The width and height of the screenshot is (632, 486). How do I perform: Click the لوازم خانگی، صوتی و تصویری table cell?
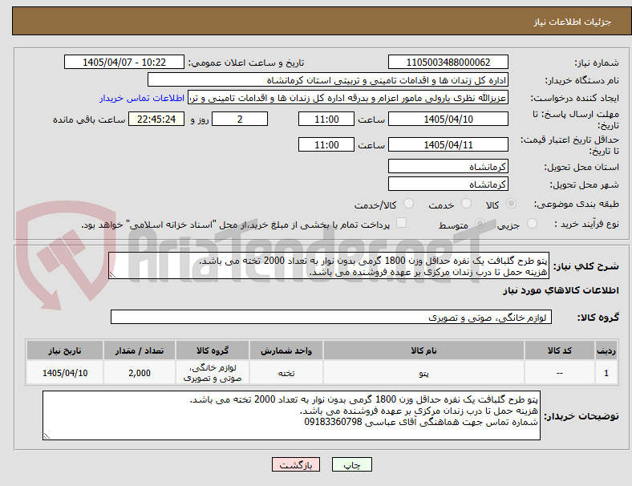point(213,373)
